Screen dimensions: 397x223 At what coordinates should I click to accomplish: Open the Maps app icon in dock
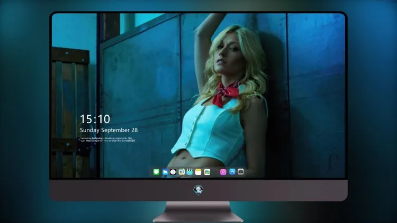(x=182, y=172)
